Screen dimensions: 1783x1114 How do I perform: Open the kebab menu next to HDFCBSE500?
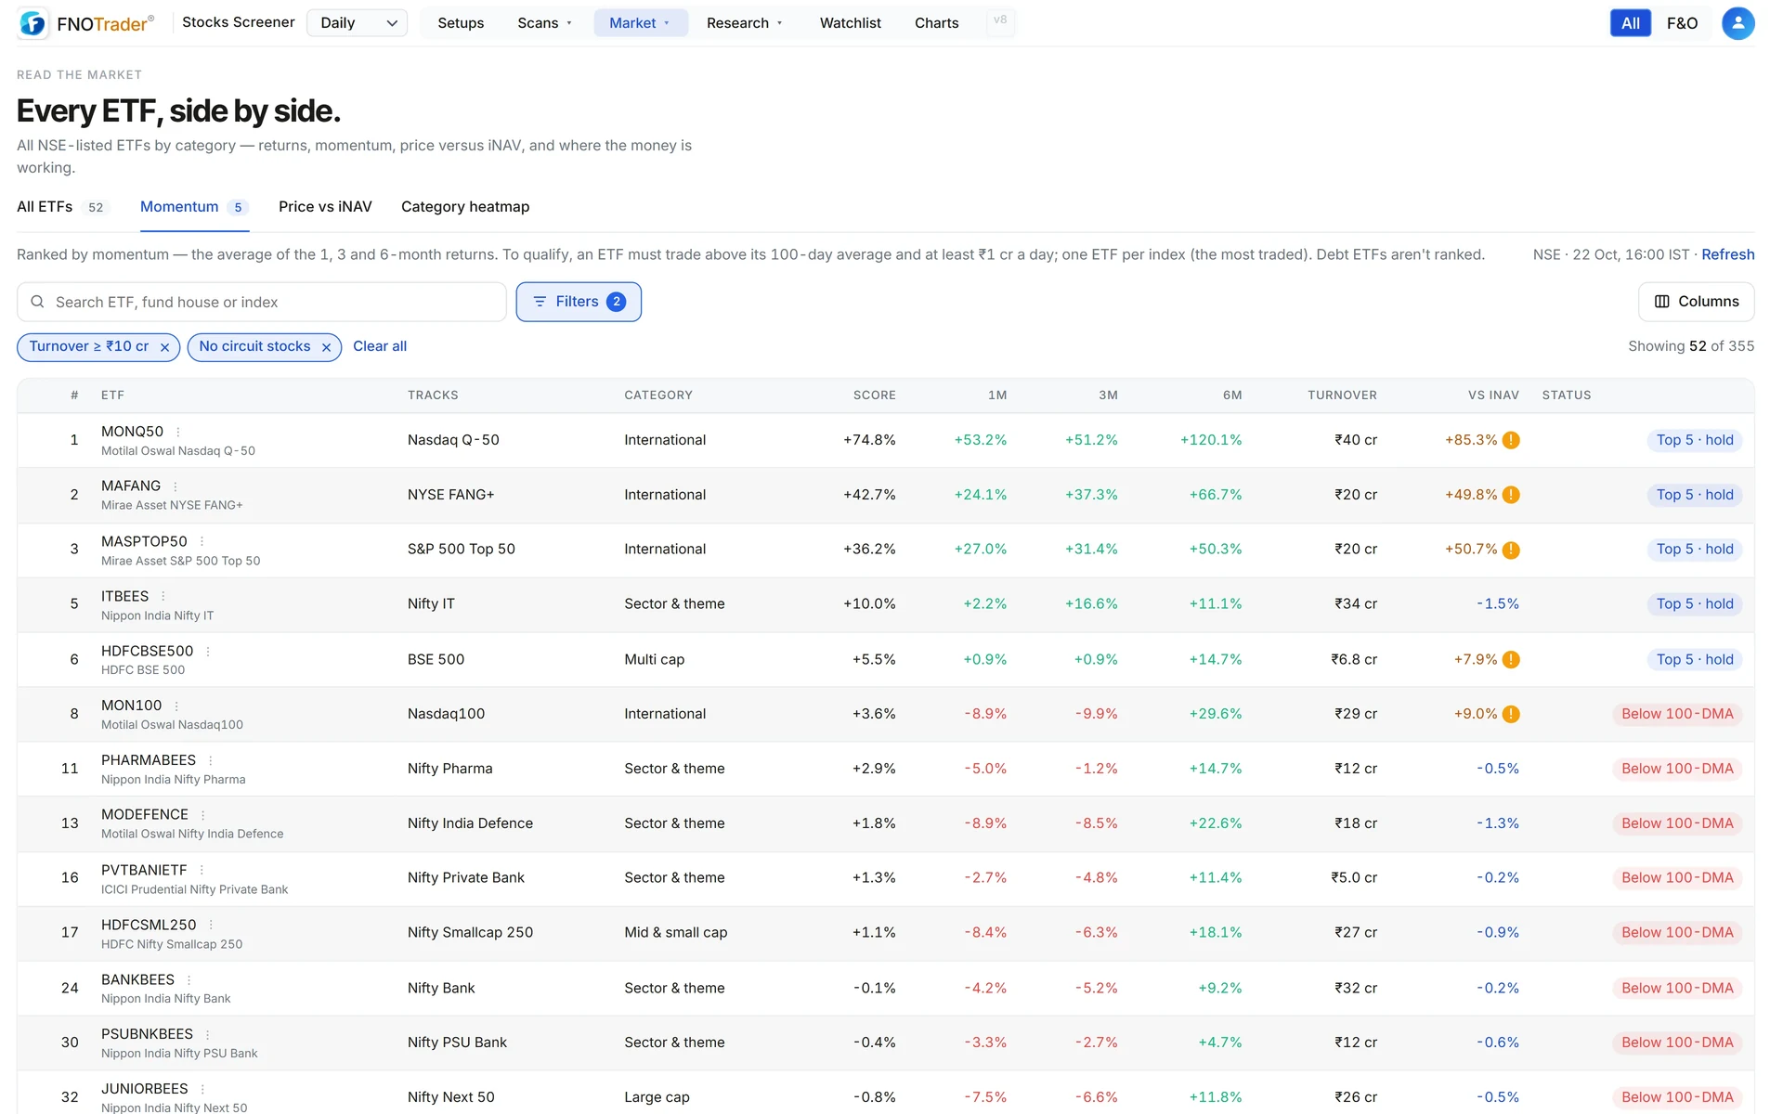208,652
